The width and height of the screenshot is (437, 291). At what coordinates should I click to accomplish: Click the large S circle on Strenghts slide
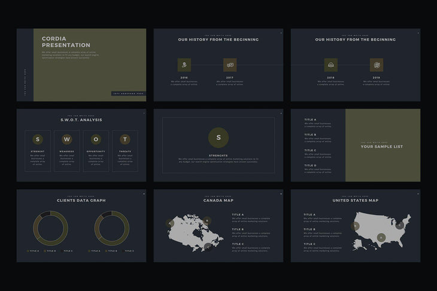point(218,137)
